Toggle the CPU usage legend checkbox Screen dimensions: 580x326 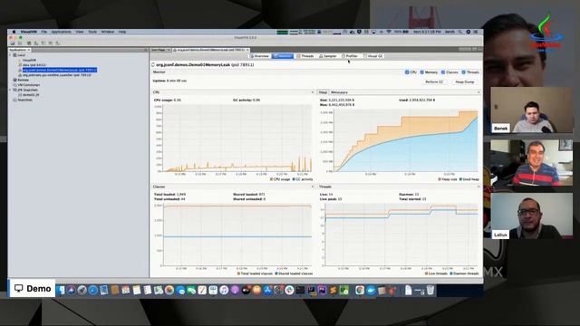(x=271, y=179)
